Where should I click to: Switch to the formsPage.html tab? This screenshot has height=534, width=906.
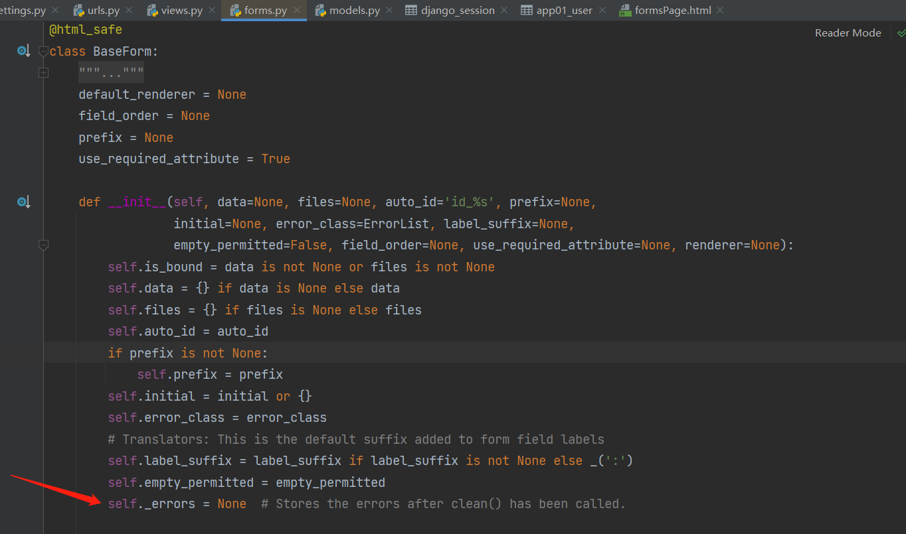point(673,10)
